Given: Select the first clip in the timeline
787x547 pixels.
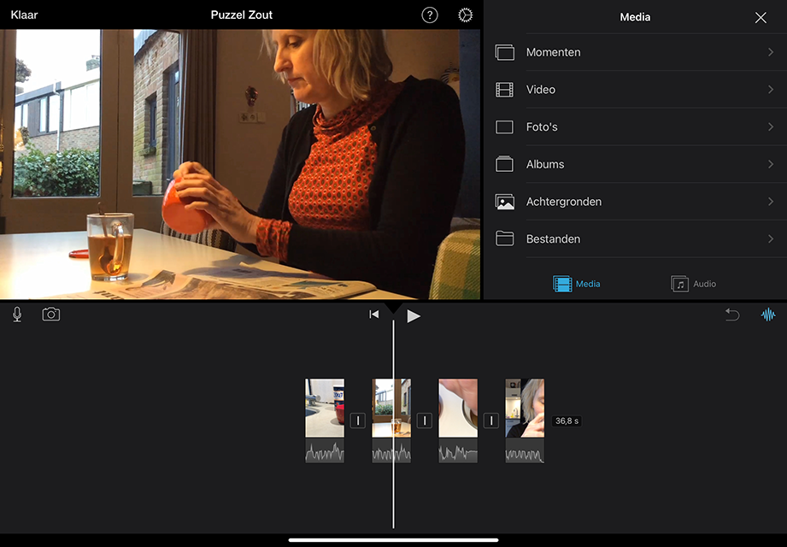Looking at the screenshot, I should [x=325, y=410].
